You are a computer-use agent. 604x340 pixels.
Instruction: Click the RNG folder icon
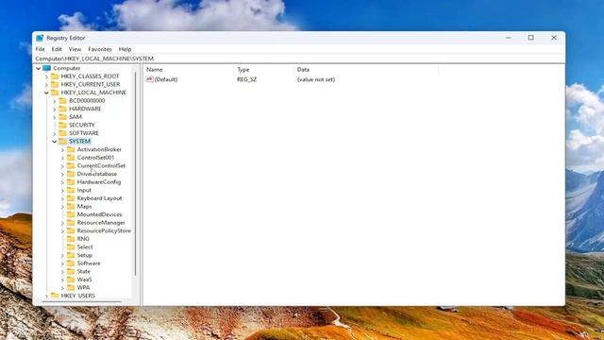tap(71, 239)
